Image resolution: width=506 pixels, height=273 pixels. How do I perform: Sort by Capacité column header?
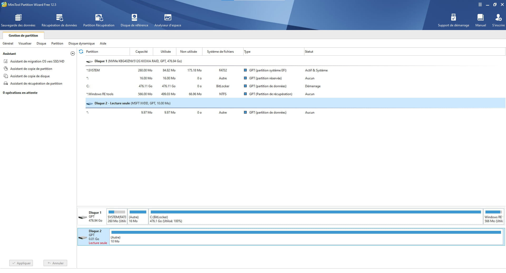(142, 52)
